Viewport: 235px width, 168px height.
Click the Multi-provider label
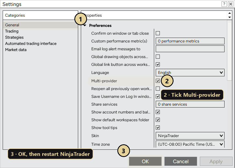tap(104, 81)
